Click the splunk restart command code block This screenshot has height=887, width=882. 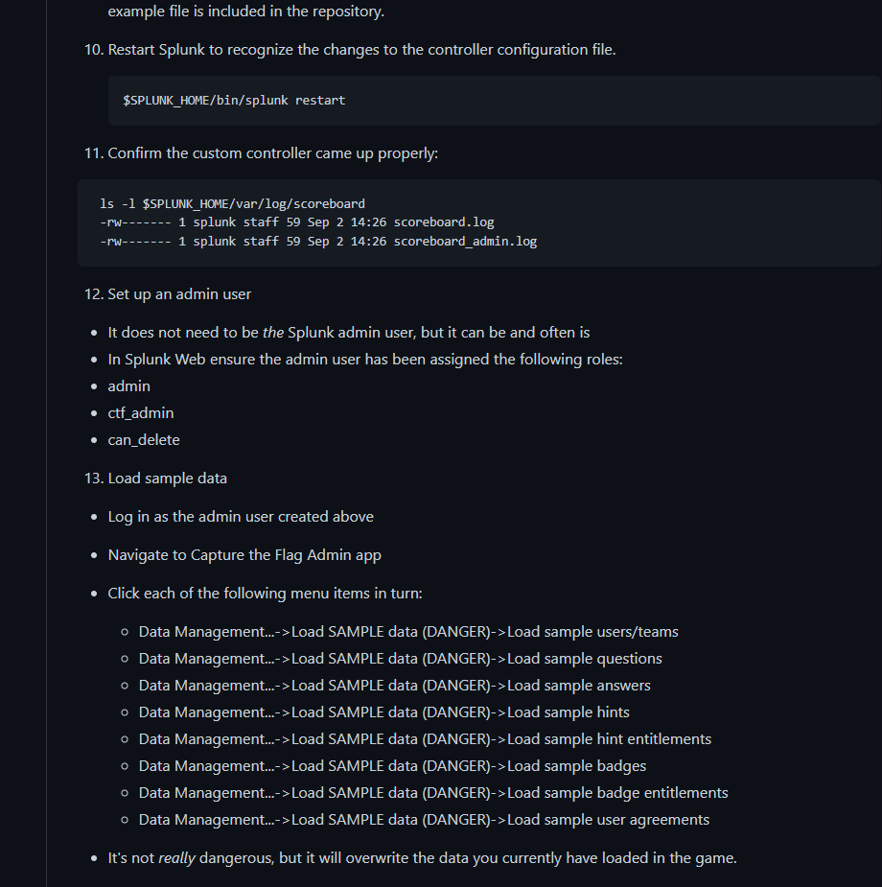234,100
